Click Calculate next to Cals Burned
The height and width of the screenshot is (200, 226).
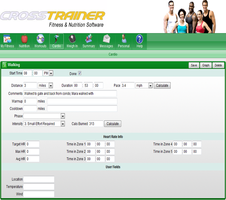112,124
